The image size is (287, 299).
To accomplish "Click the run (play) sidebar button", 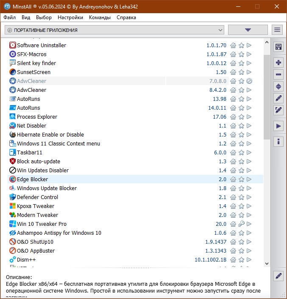I will tap(279, 126).
